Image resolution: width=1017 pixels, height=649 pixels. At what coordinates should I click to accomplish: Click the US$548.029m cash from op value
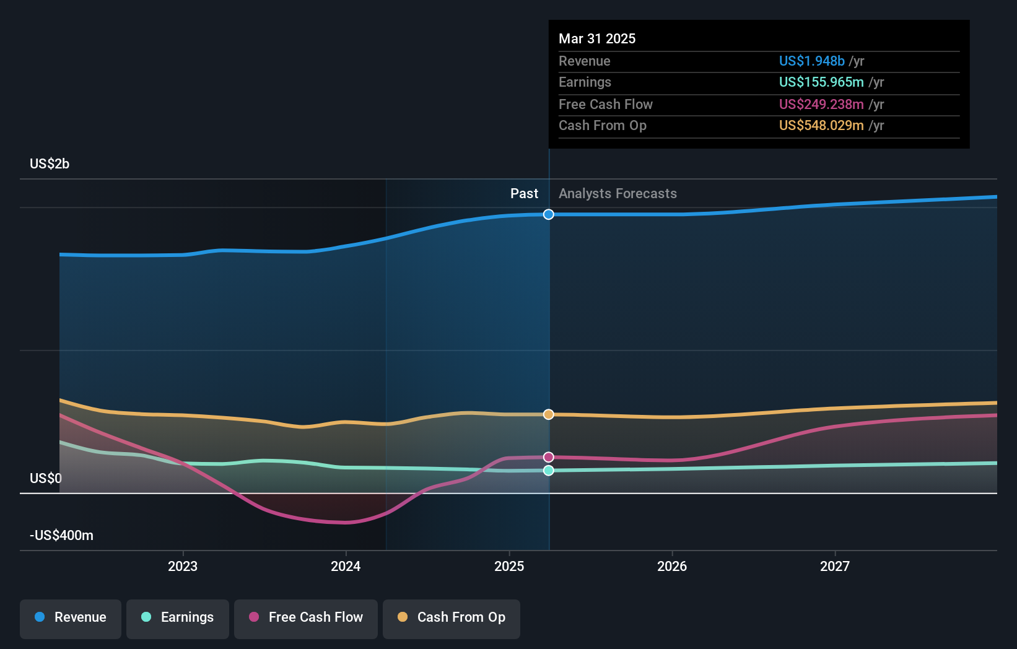[x=821, y=125]
